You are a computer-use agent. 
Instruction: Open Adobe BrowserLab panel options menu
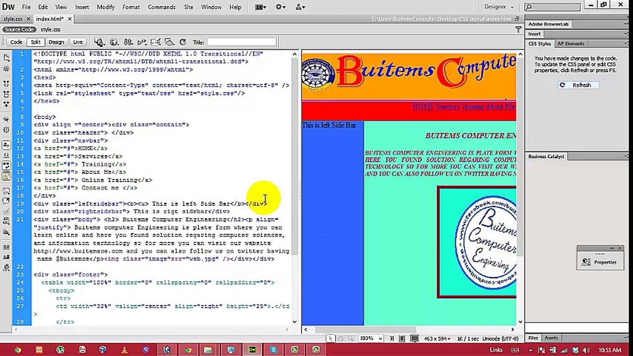coord(626,24)
